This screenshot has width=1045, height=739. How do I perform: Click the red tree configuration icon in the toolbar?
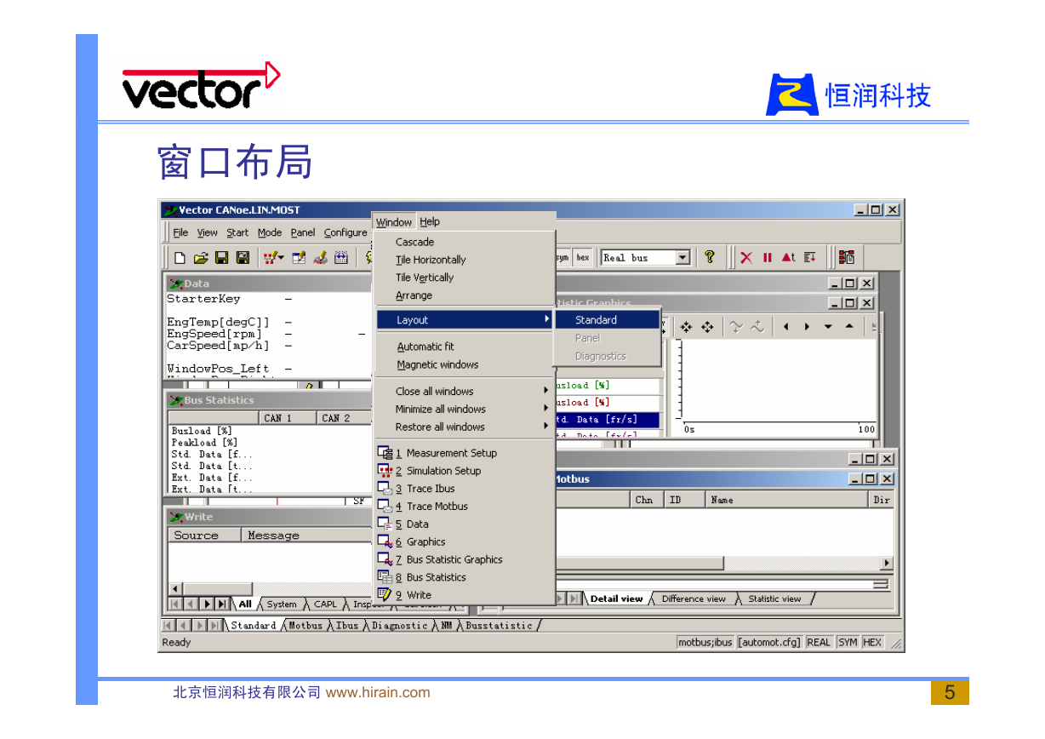847,257
